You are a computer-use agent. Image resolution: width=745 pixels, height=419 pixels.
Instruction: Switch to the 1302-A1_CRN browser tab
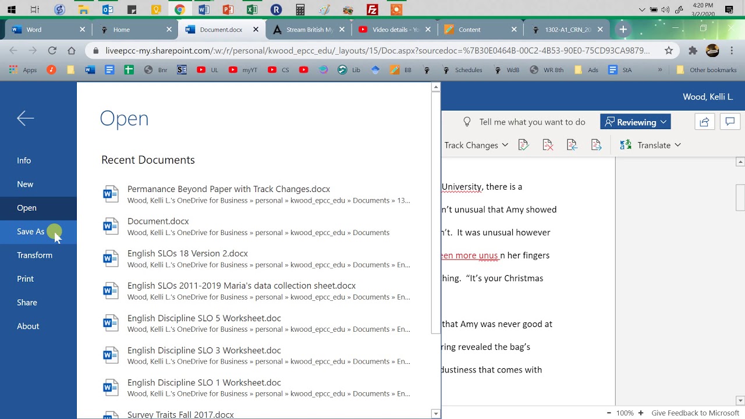coord(567,29)
